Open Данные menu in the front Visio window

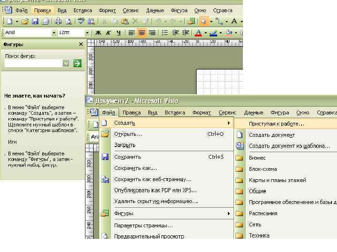253,112
